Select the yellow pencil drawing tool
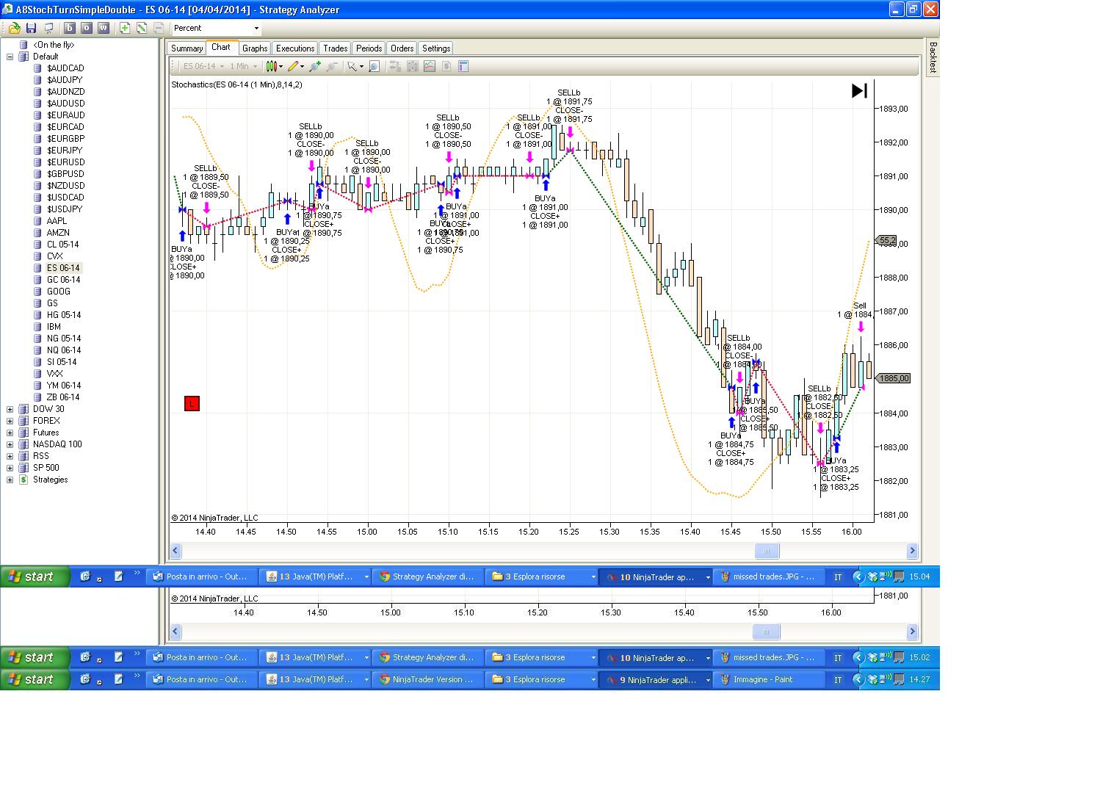 coord(293,66)
